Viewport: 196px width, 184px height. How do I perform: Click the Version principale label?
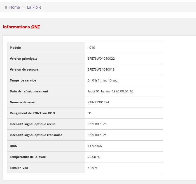(24, 59)
